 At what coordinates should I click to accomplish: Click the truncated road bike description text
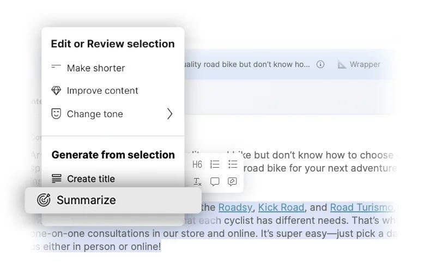pyautogui.click(x=247, y=64)
